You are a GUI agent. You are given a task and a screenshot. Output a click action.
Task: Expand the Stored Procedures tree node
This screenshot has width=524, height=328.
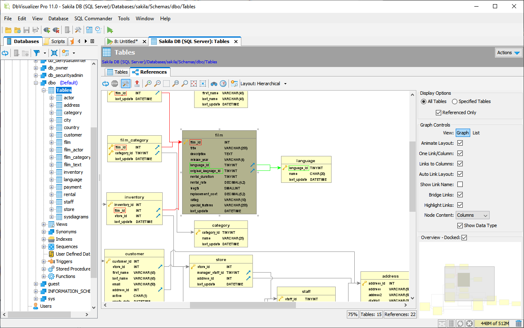pos(43,269)
